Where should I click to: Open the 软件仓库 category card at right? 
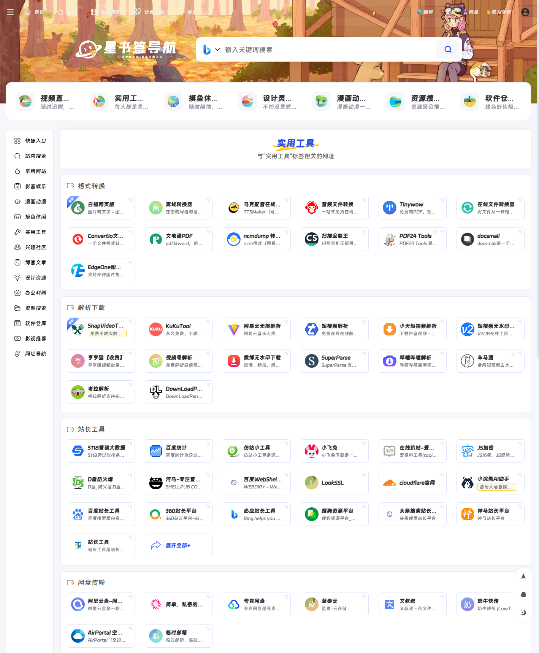click(x=491, y=102)
